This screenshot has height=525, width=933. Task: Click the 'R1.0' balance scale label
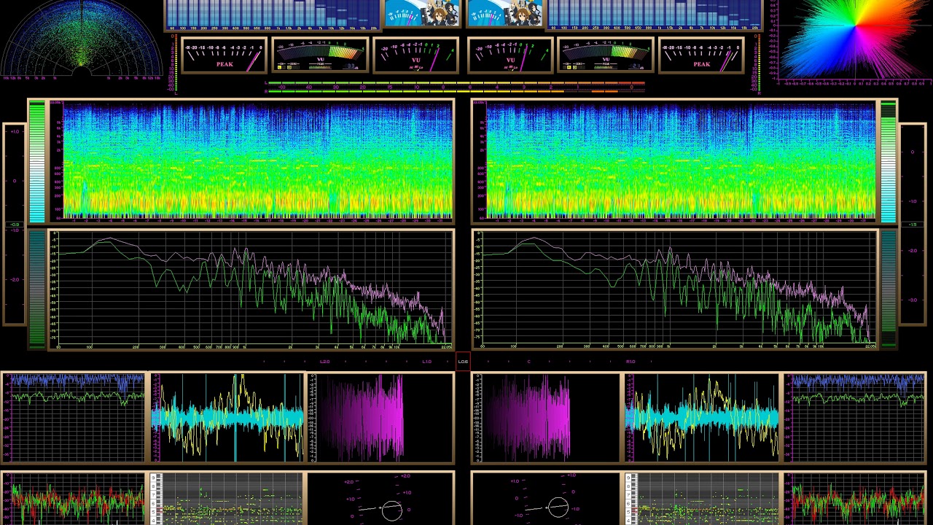pos(631,362)
